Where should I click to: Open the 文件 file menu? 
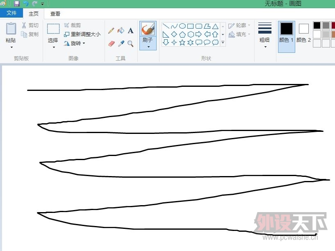tap(11, 13)
